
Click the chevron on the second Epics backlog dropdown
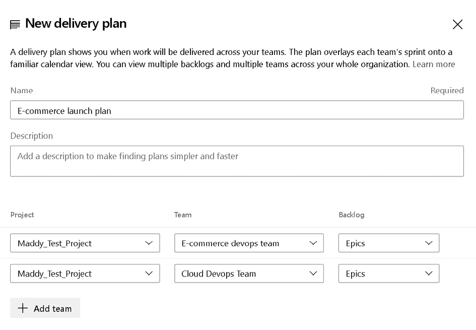tap(429, 274)
